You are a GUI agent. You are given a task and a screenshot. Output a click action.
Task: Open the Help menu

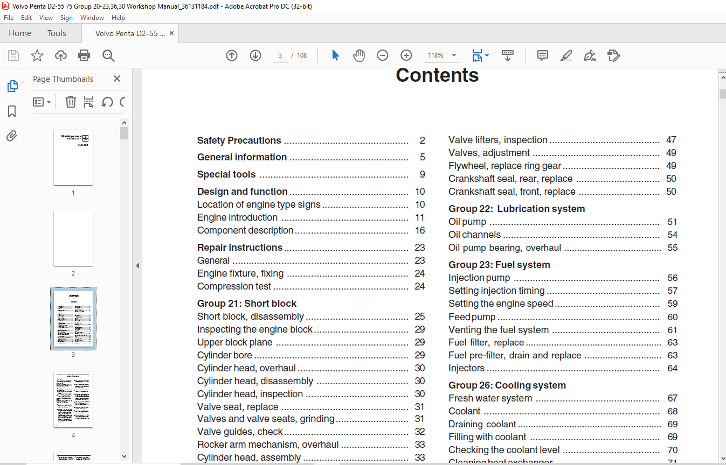click(x=118, y=18)
